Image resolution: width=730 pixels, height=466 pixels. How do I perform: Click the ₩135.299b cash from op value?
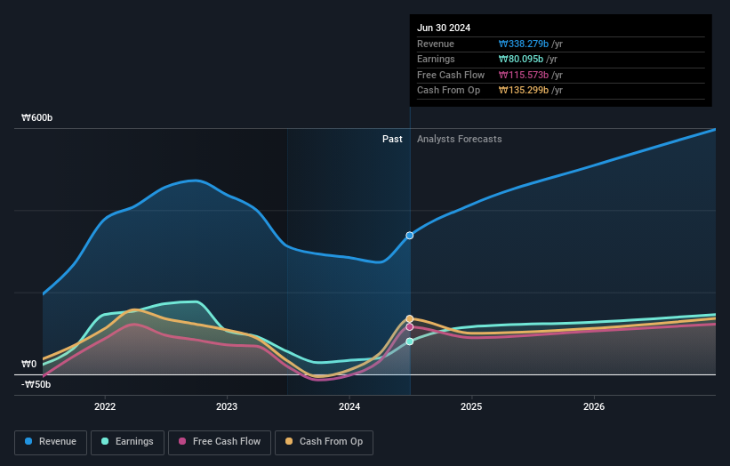(x=524, y=91)
